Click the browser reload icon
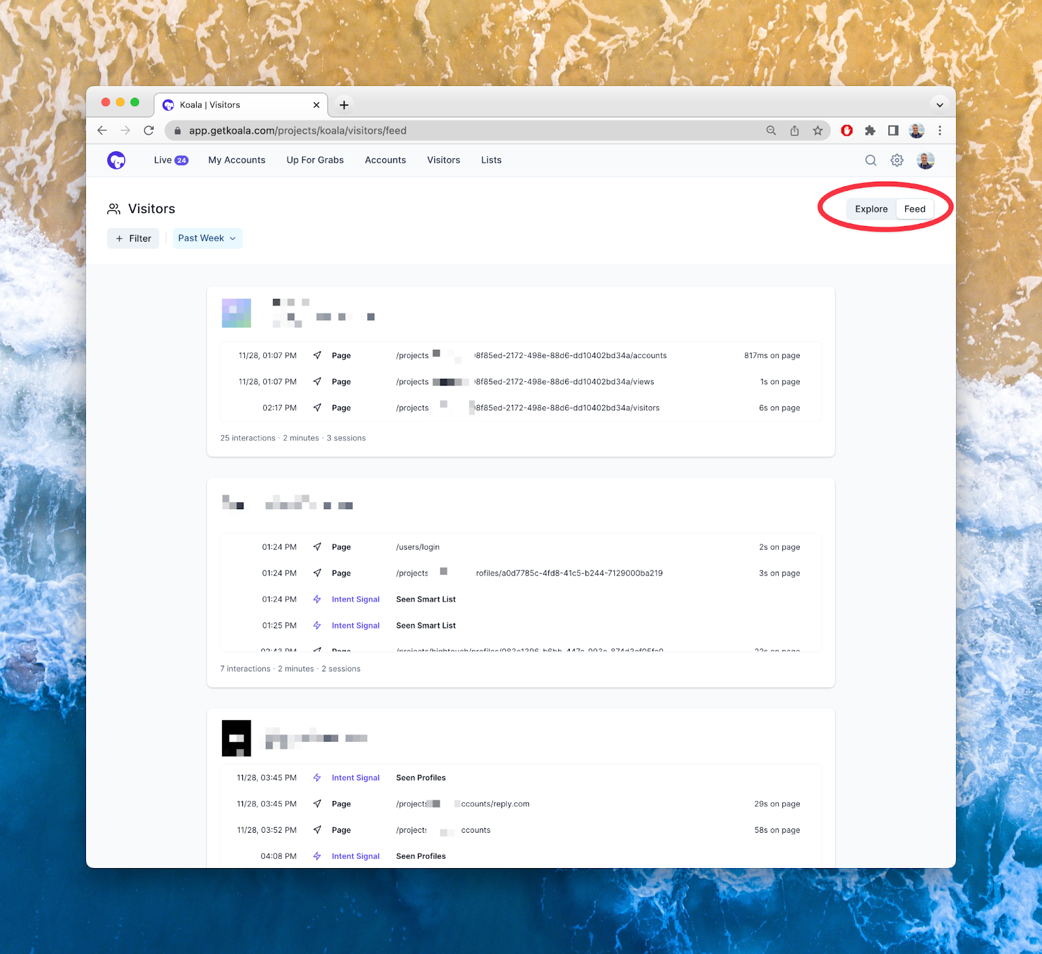Screen dimensions: 1042x954 149,130
